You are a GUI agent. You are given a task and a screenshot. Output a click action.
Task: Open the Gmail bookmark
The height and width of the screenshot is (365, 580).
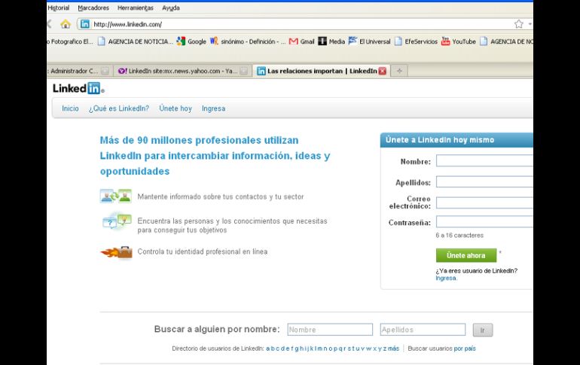(x=302, y=41)
